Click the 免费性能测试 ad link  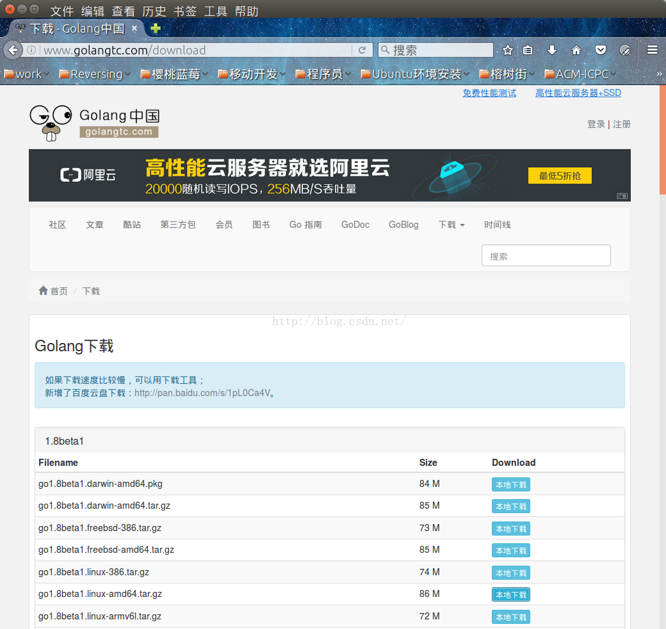pyautogui.click(x=489, y=93)
